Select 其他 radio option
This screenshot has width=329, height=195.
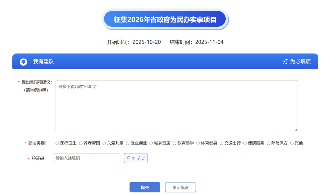tap(292, 143)
